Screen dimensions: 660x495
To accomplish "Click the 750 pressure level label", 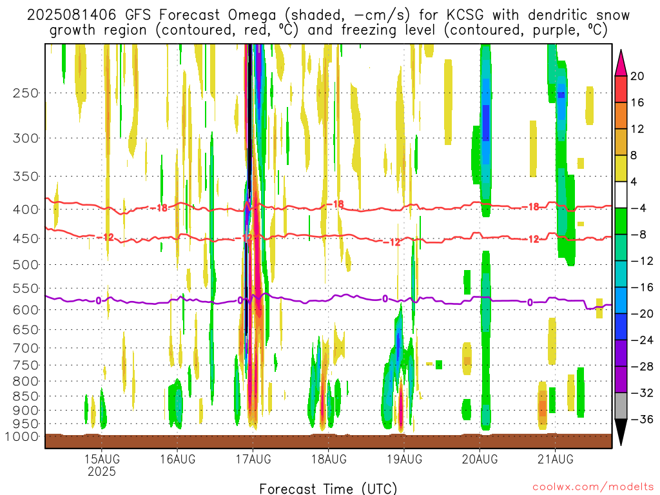I will click(26, 365).
